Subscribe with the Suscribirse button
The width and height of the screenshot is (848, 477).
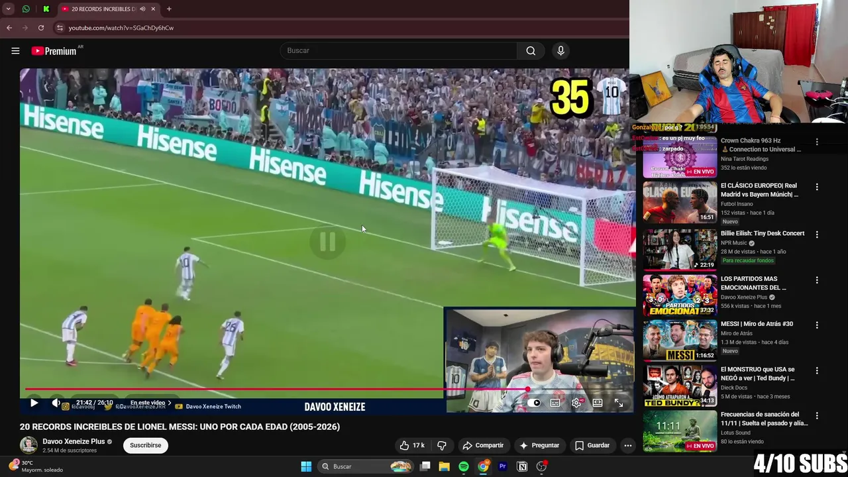(145, 445)
